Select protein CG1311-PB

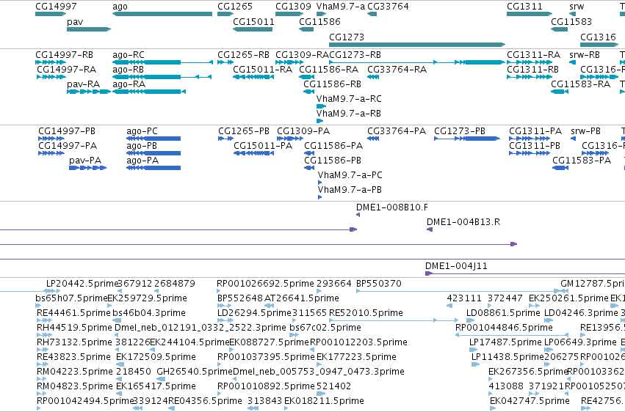point(535,146)
